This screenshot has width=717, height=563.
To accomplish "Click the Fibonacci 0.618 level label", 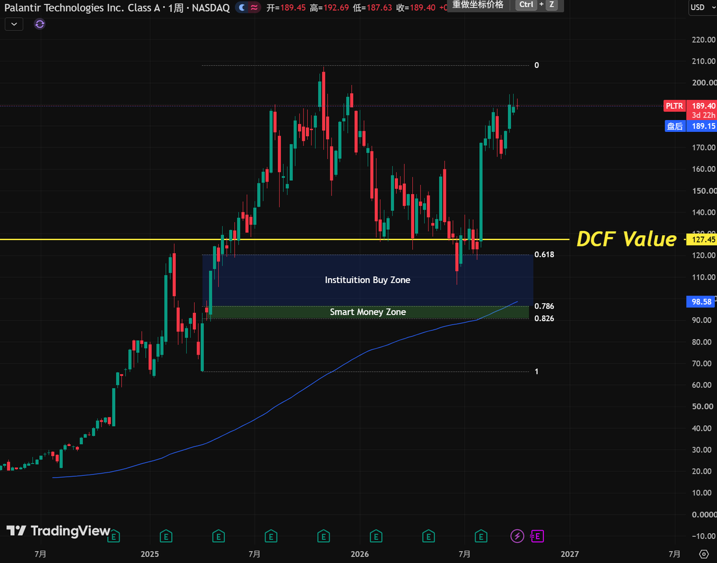I will (x=544, y=254).
